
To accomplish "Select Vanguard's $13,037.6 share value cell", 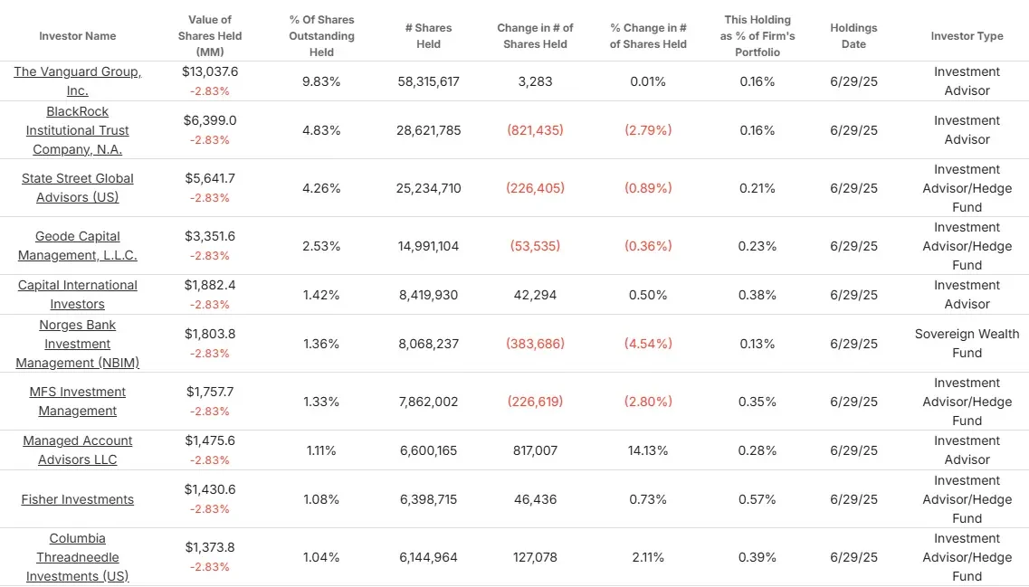I will pos(210,71).
